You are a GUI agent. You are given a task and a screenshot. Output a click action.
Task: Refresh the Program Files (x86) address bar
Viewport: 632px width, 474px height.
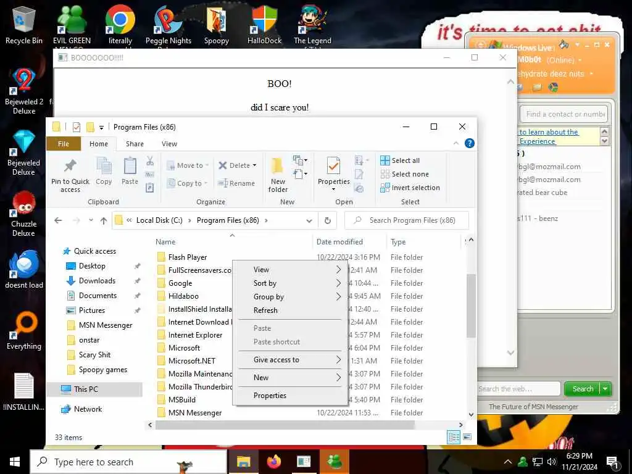[x=328, y=220]
